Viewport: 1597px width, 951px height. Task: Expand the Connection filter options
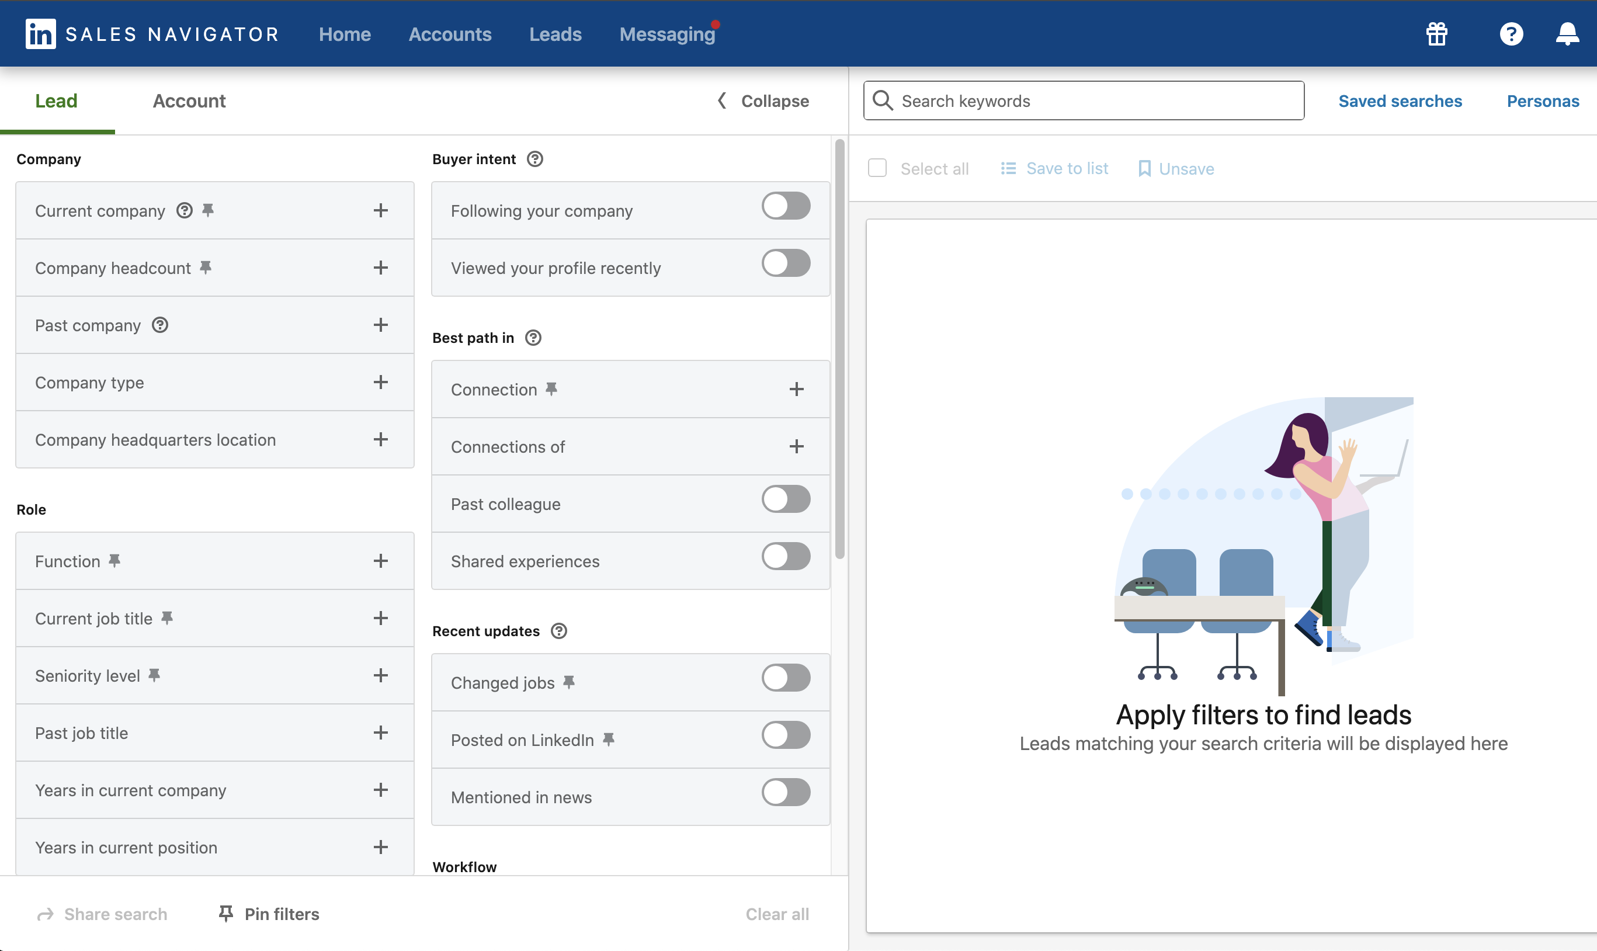tap(796, 388)
